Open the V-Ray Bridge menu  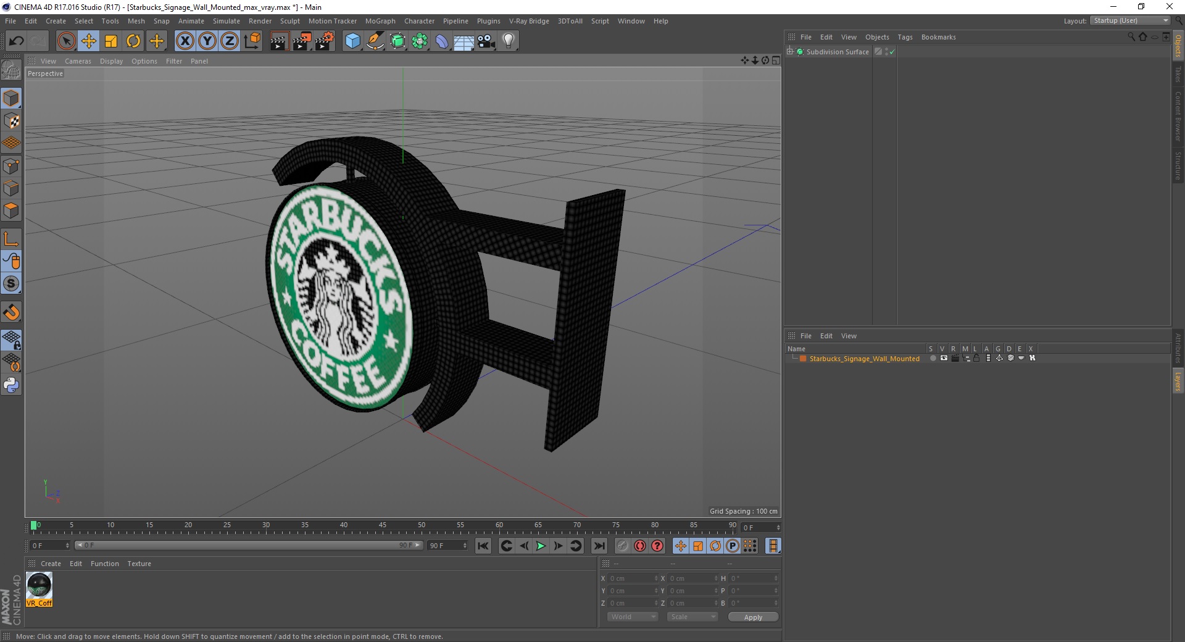(x=529, y=21)
